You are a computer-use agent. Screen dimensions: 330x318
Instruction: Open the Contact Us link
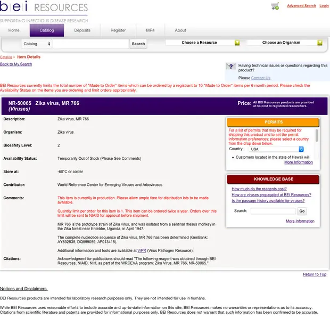click(261, 78)
